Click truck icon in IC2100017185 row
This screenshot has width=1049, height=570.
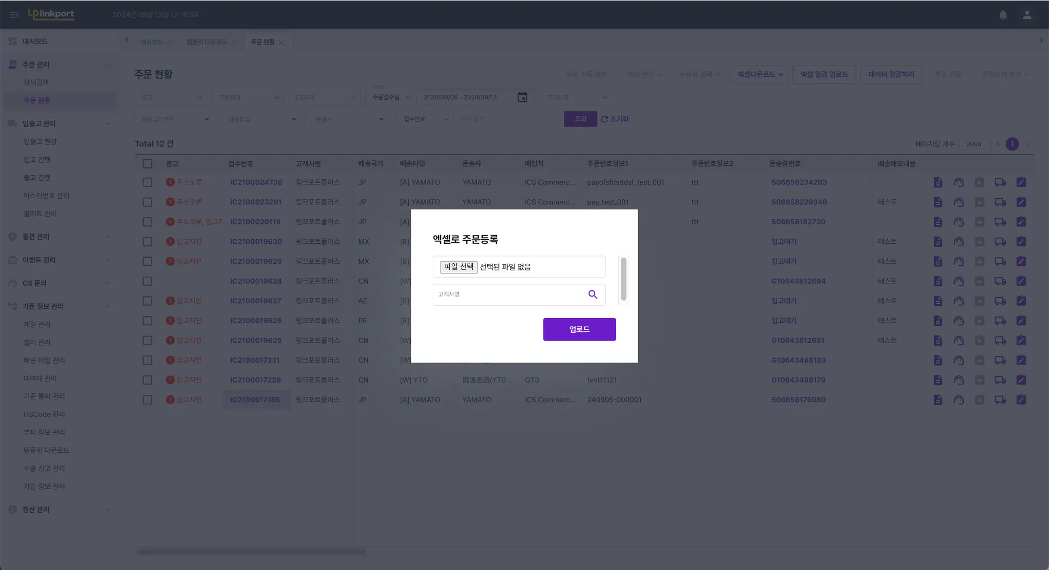[x=1000, y=400]
